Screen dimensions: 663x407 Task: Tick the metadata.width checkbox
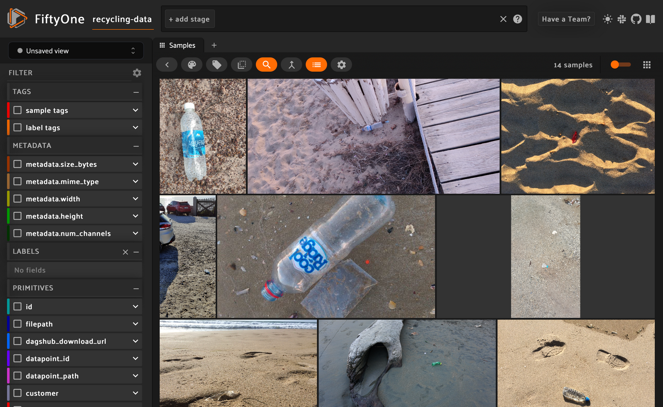(x=18, y=199)
